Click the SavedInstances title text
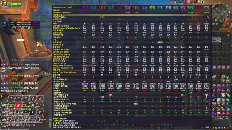This screenshot has width=232, height=130. 63,7
